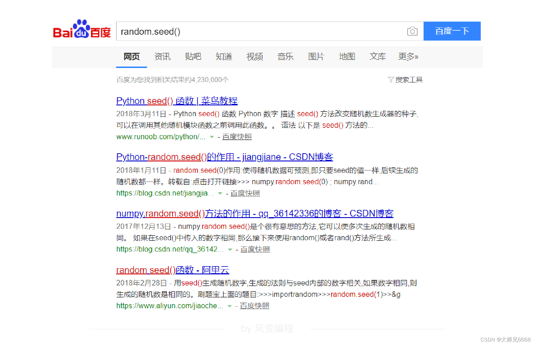
Task: Open camera image search icon
Action: click(412, 31)
